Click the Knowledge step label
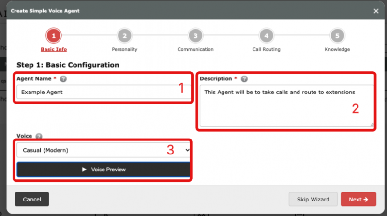The image size is (387, 216). coord(337,49)
